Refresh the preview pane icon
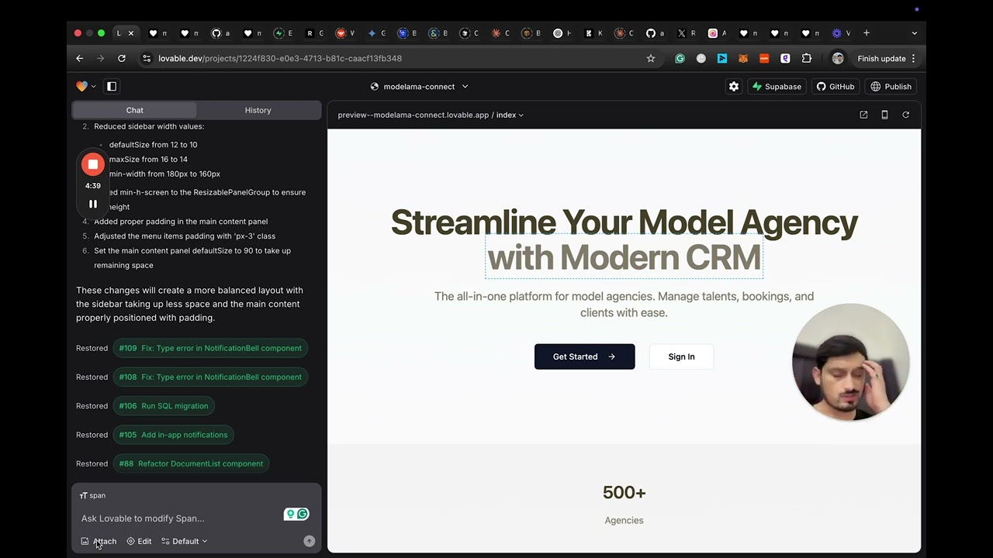 coord(905,115)
